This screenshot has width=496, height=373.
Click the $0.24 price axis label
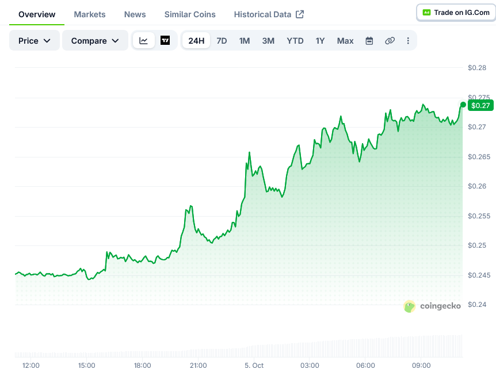(x=477, y=305)
